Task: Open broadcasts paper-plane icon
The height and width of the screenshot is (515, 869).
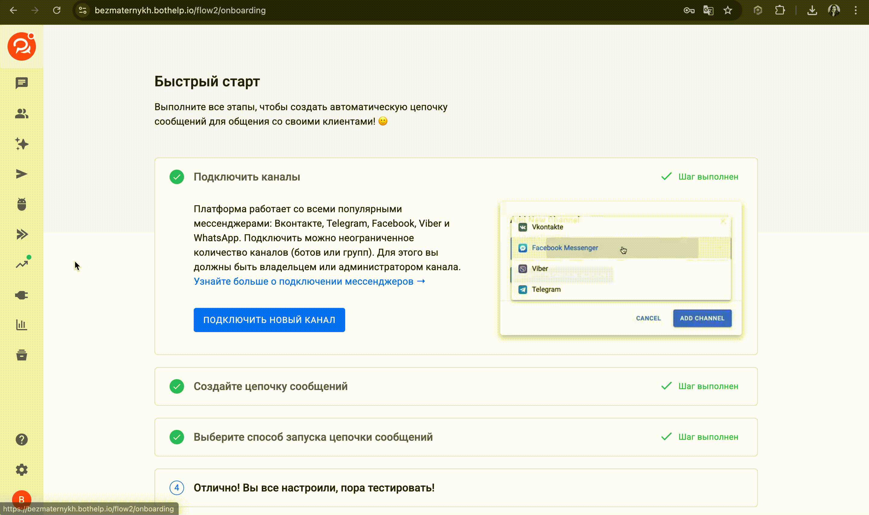Action: pos(21,174)
